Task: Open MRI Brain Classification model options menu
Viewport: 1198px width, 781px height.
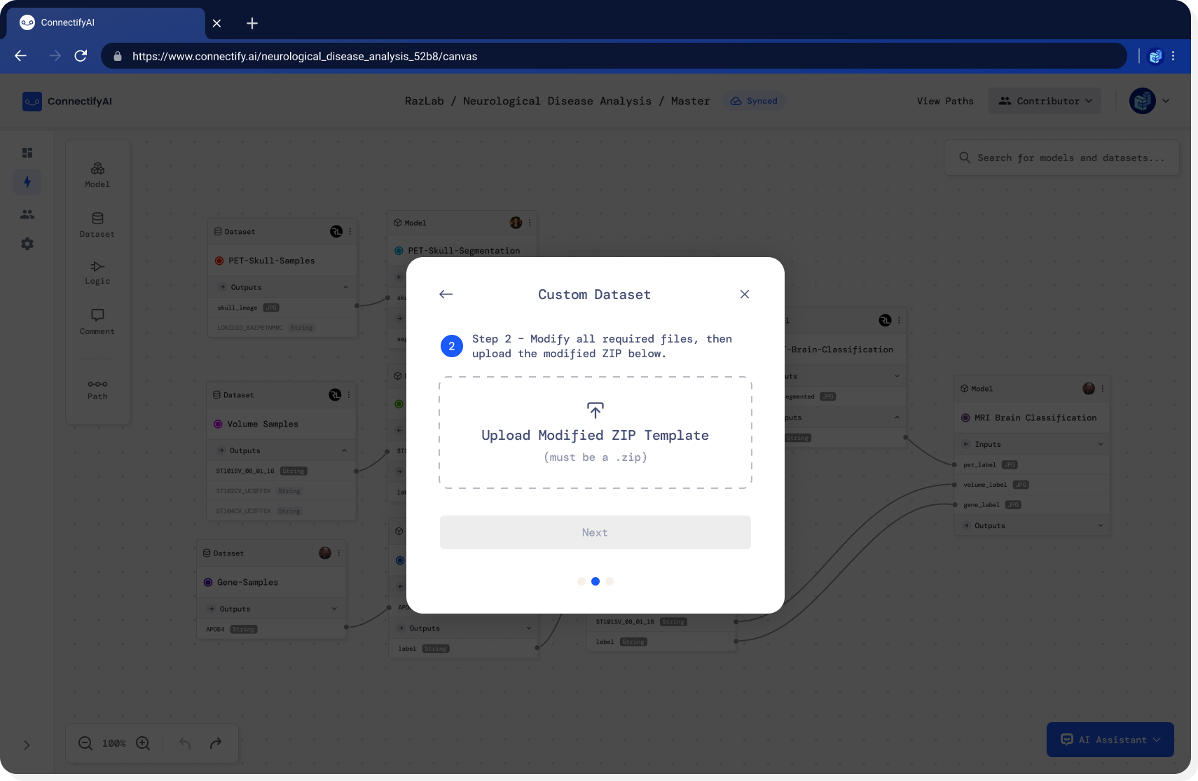Action: click(1103, 389)
